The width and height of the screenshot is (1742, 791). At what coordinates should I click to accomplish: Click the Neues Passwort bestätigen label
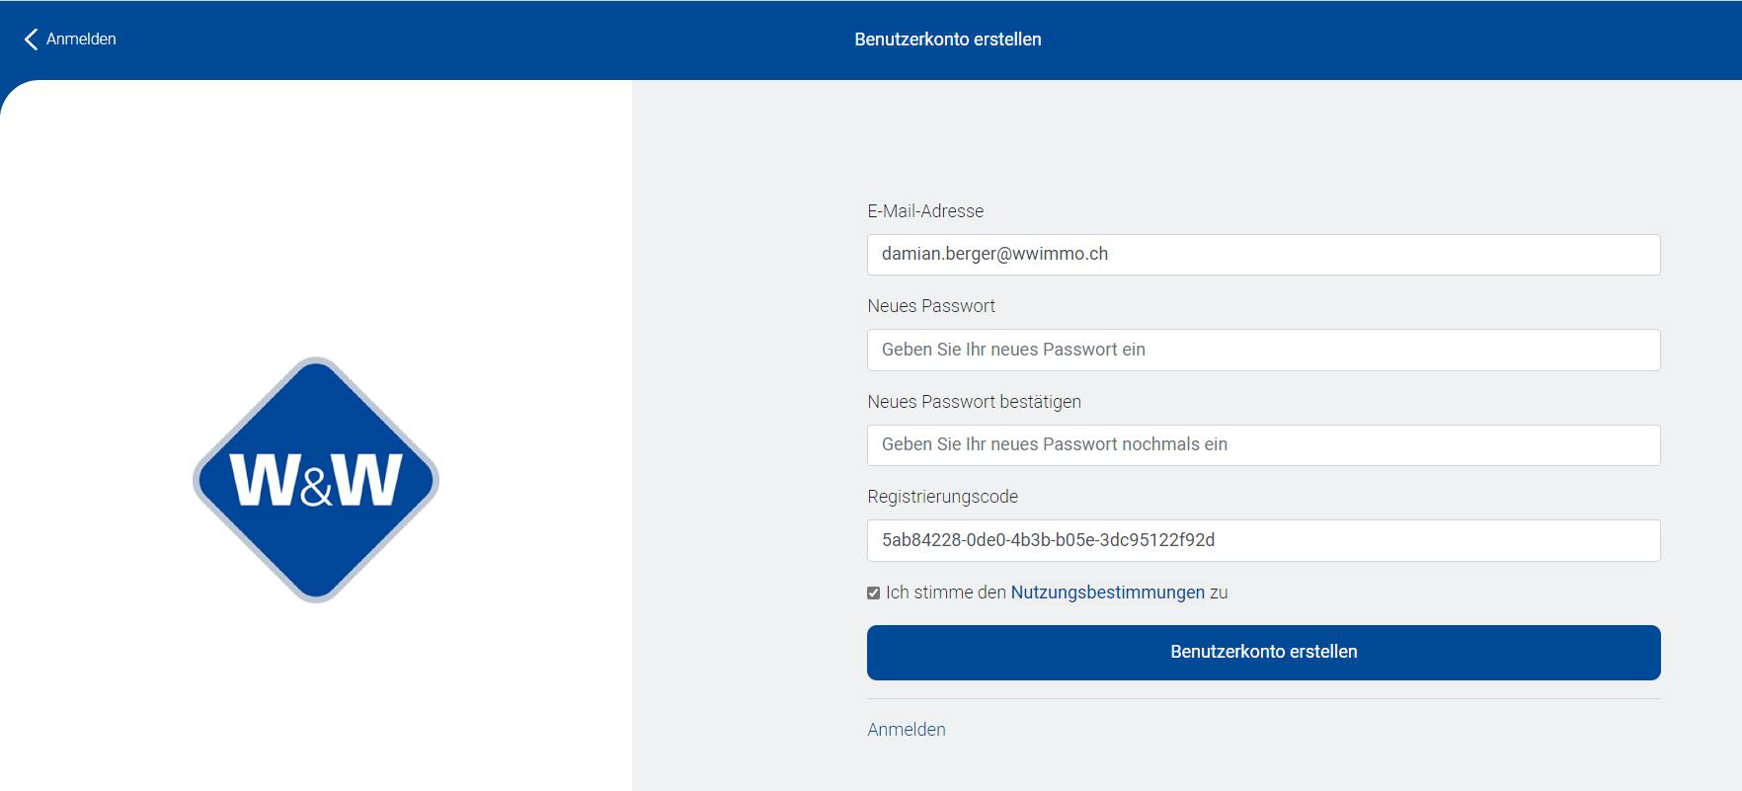point(974,402)
